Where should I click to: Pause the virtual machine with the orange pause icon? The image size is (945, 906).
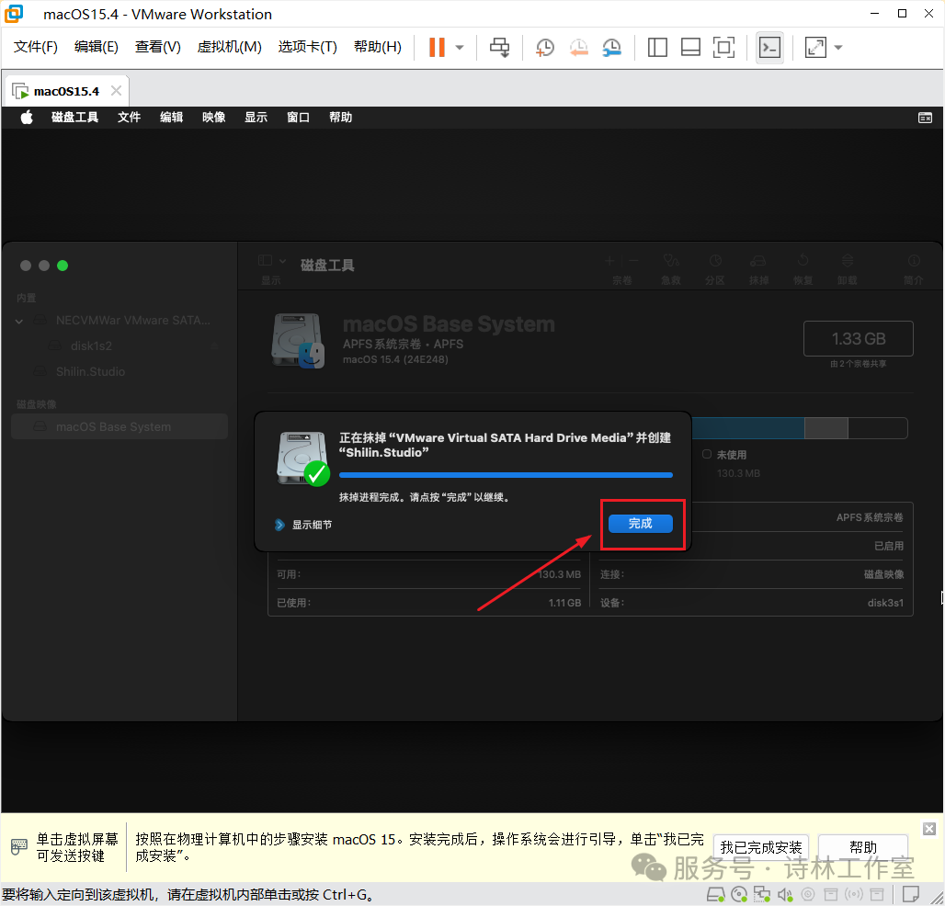[437, 47]
